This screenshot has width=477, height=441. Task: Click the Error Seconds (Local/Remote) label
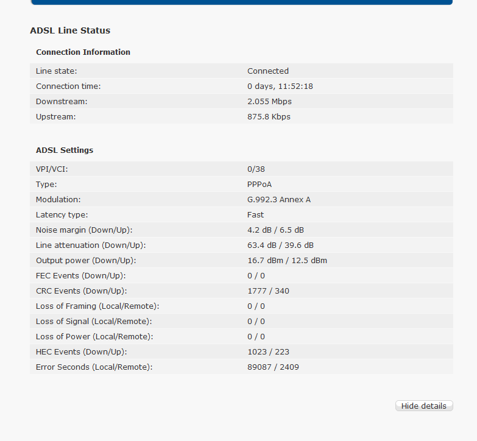(x=94, y=367)
